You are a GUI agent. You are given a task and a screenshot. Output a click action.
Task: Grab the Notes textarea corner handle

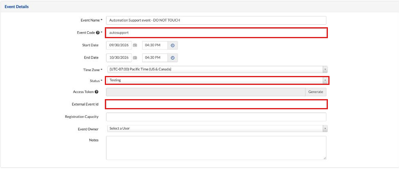coord(325,158)
